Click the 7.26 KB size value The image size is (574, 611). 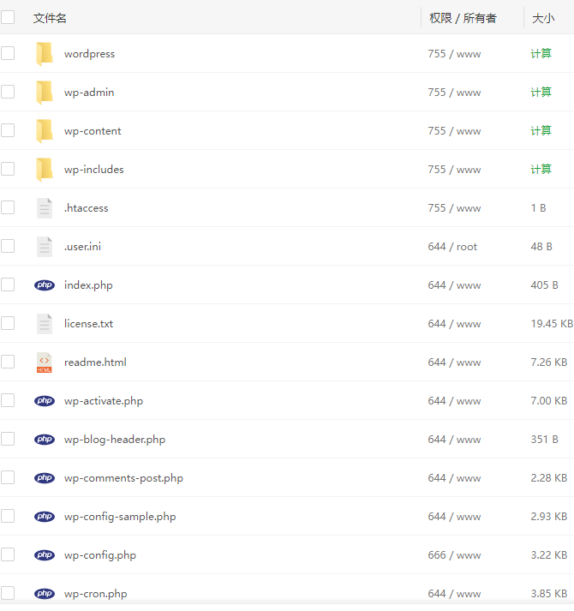coord(548,362)
